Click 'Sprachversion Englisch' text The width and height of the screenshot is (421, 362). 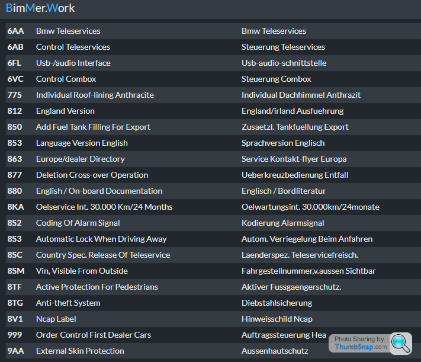pos(283,143)
